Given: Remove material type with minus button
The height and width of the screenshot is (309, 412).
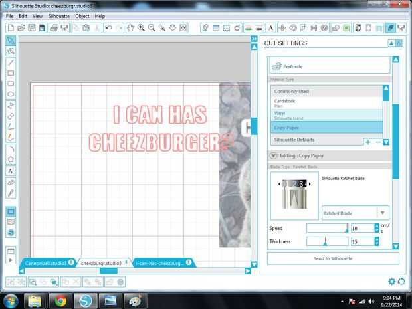Looking at the screenshot, I should tap(378, 142).
